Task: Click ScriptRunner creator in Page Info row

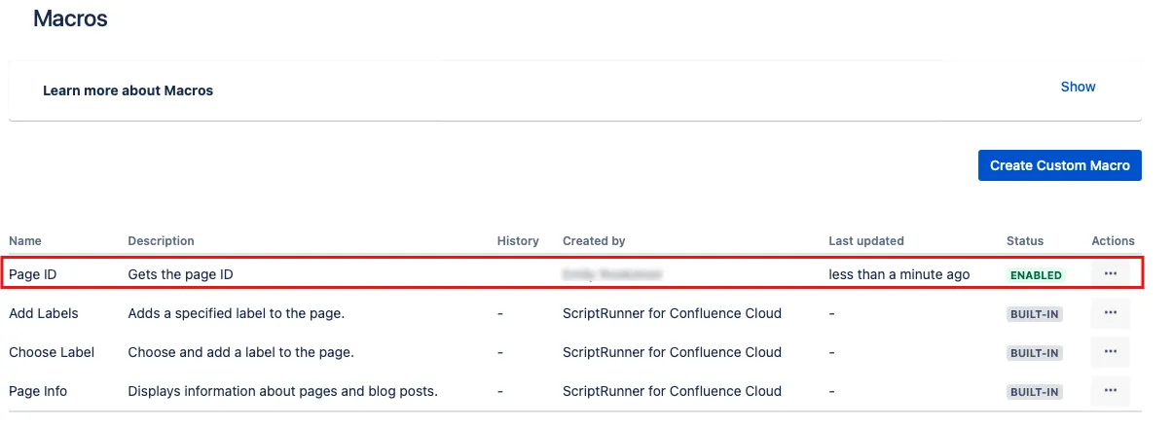Action: (x=672, y=391)
